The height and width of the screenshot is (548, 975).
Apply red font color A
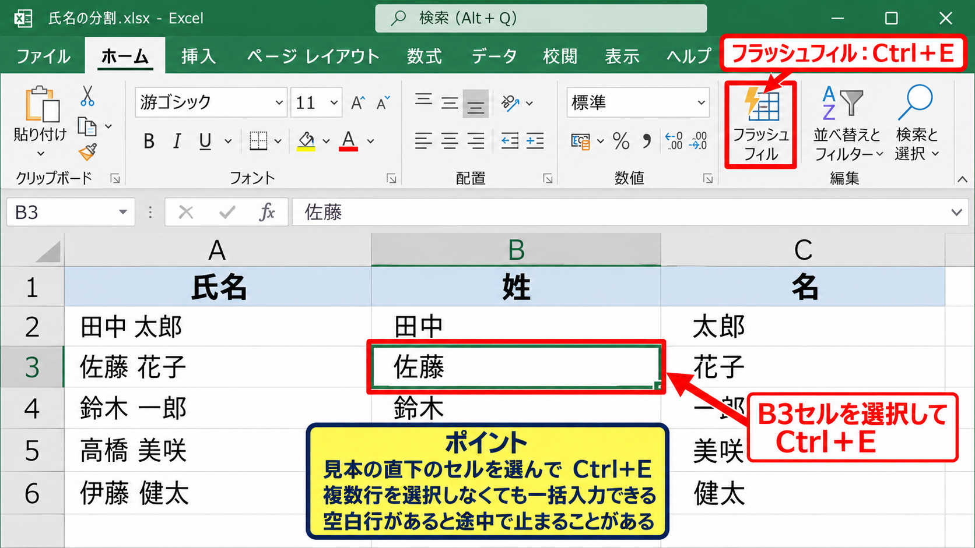(348, 141)
